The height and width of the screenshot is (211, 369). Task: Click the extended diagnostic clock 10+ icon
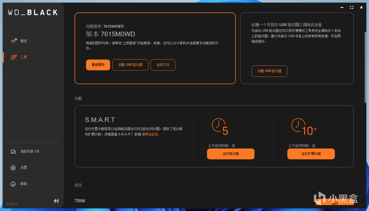pyautogui.click(x=304, y=126)
